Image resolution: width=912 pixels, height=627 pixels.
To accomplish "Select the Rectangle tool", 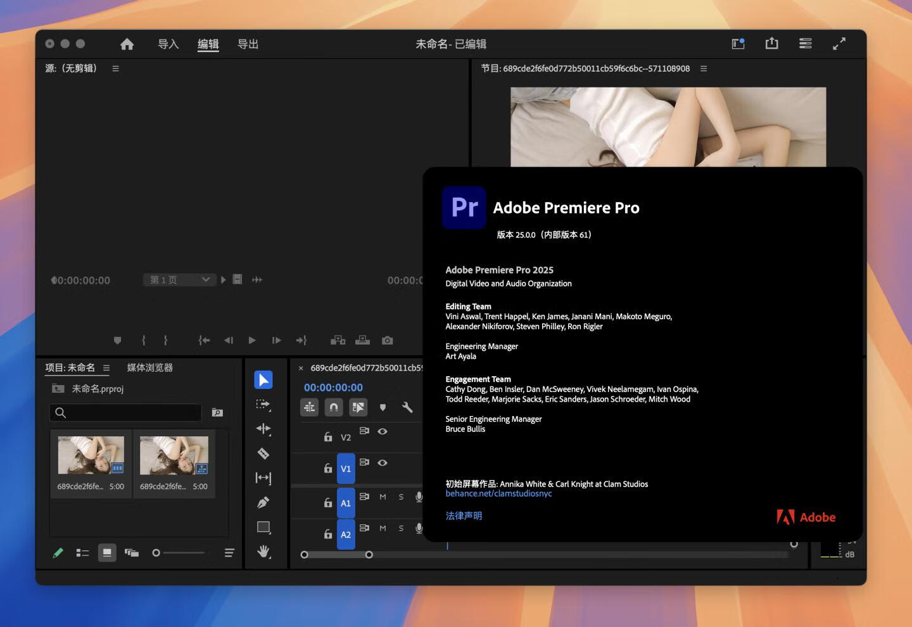I will (263, 527).
